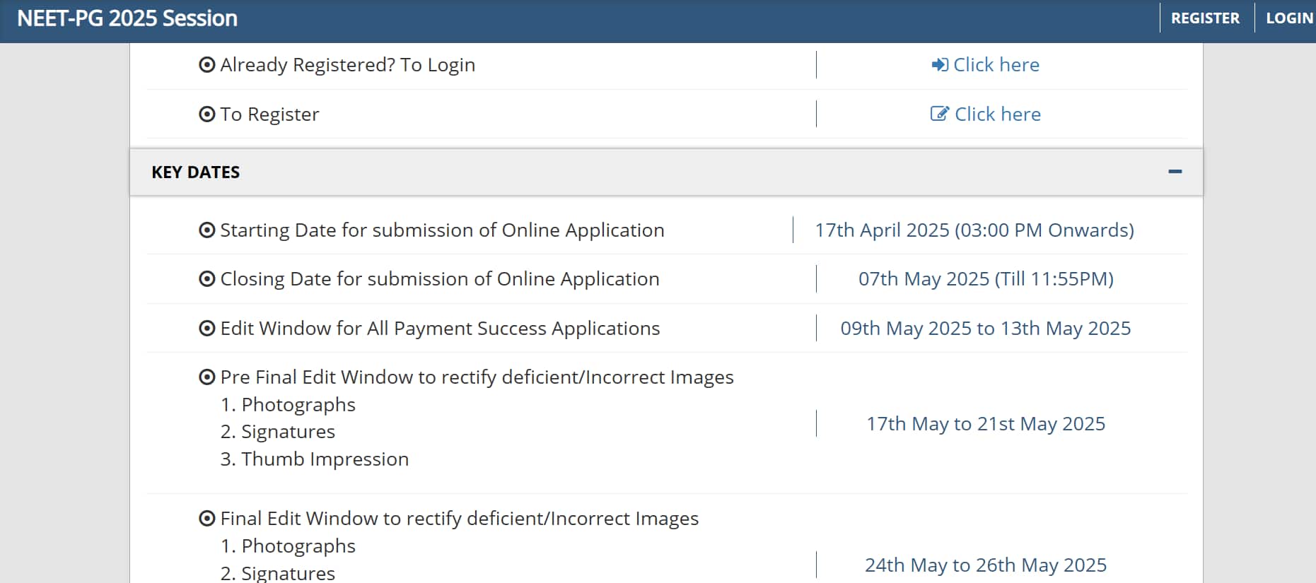
Task: Select text 'To Register' row label
Action: (x=269, y=114)
